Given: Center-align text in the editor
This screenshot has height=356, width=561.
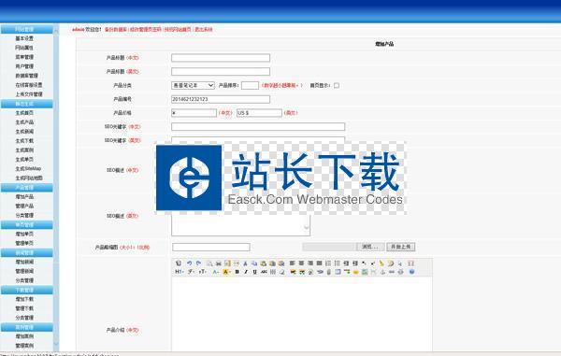Looking at the screenshot, I should [x=301, y=263].
